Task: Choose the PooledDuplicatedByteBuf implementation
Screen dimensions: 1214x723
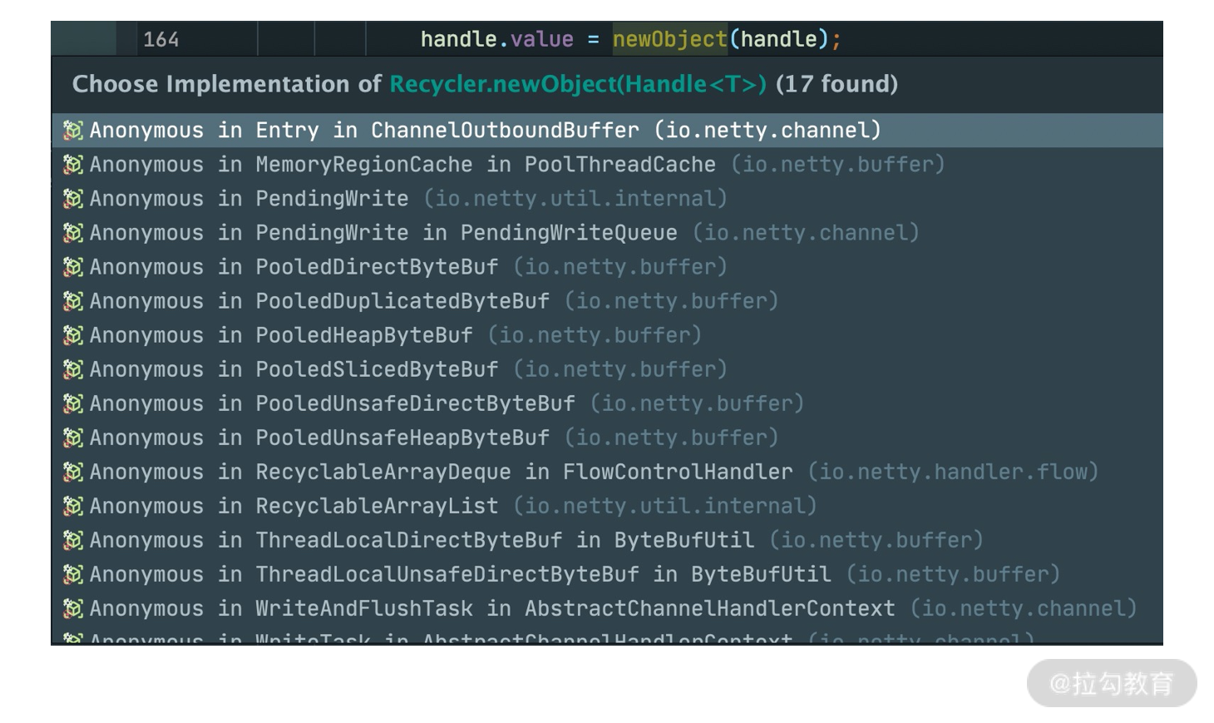Action: pyautogui.click(x=402, y=301)
